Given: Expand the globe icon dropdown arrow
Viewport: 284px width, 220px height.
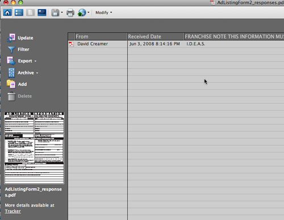Looking at the screenshot, I should 88,12.
